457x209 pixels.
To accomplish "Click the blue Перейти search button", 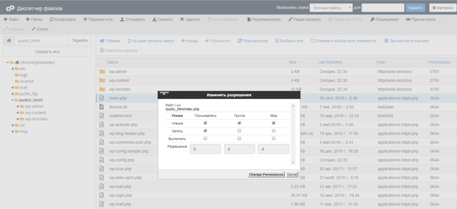I will click(415, 8).
